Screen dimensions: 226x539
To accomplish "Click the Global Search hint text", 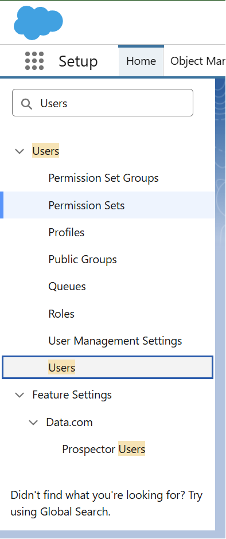I will tap(106, 503).
